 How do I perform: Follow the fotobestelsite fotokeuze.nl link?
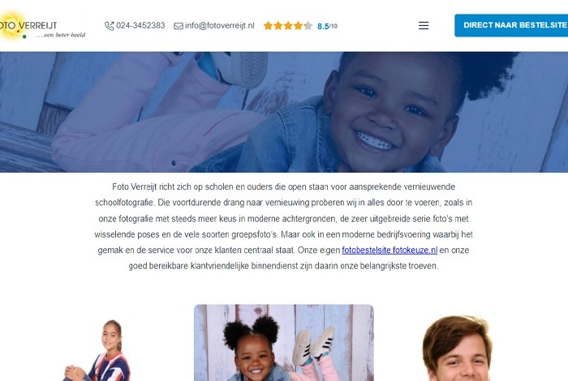[389, 250]
